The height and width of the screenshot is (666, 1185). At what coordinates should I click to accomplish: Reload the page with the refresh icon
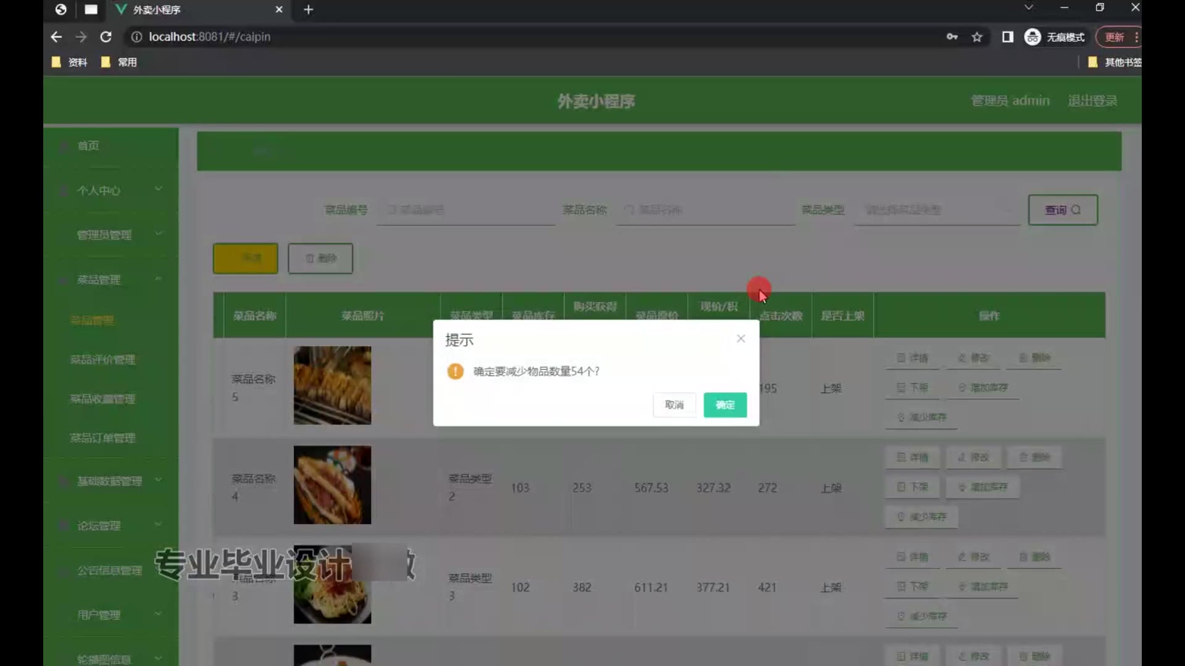pos(106,37)
